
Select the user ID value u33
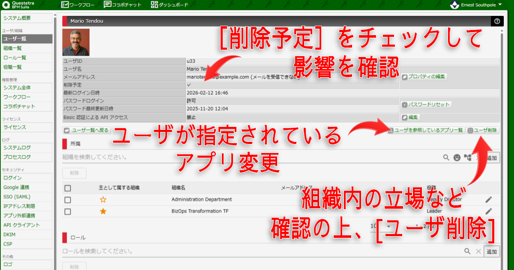[x=191, y=61]
